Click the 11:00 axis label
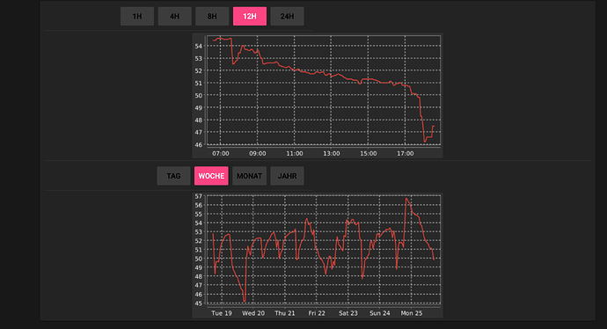Image resolution: width=607 pixels, height=329 pixels. point(295,154)
